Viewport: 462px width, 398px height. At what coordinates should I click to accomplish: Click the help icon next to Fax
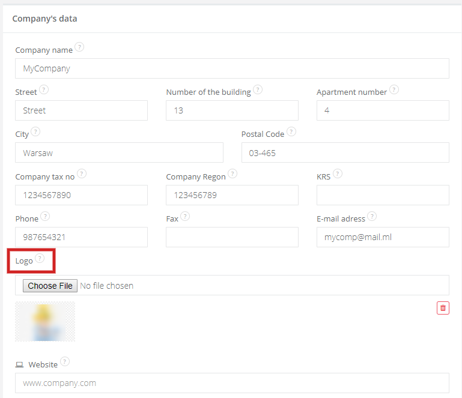[x=185, y=216]
